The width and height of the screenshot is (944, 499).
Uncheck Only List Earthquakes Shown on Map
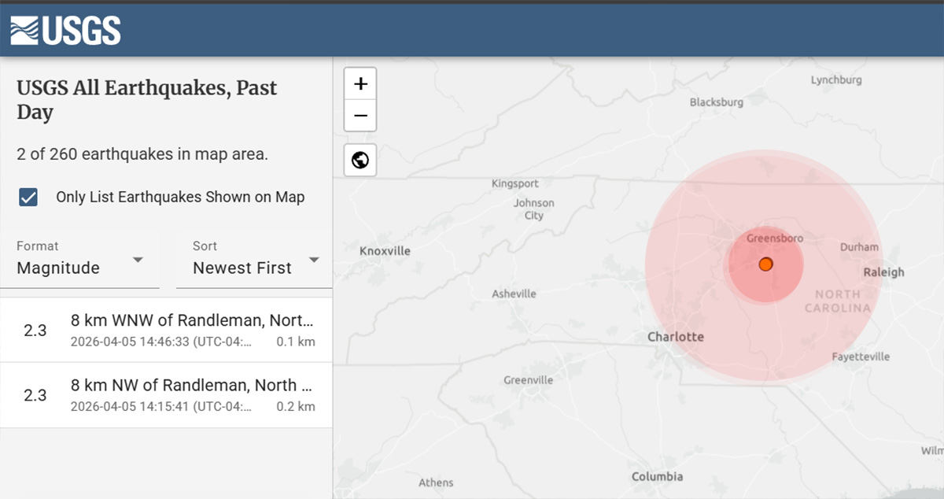click(x=28, y=197)
